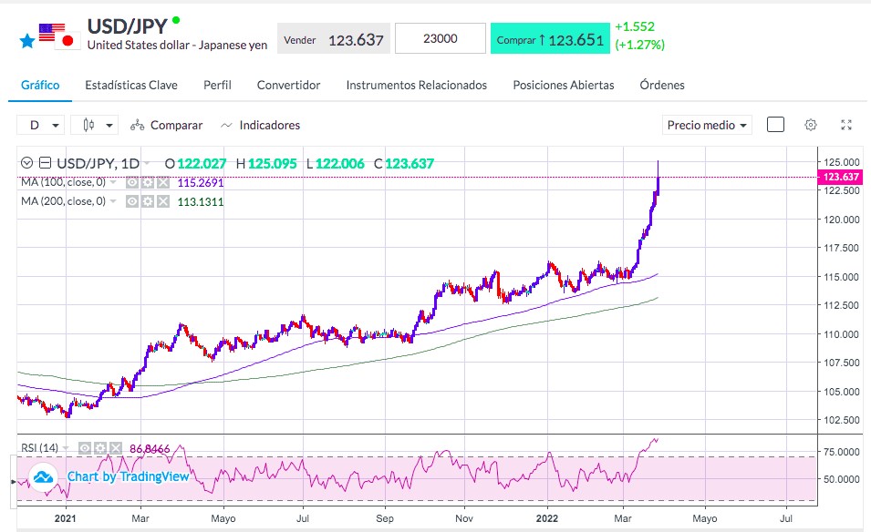The image size is (871, 532).
Task: Toggle RSI (14) visibility eye icon
Action: click(85, 447)
